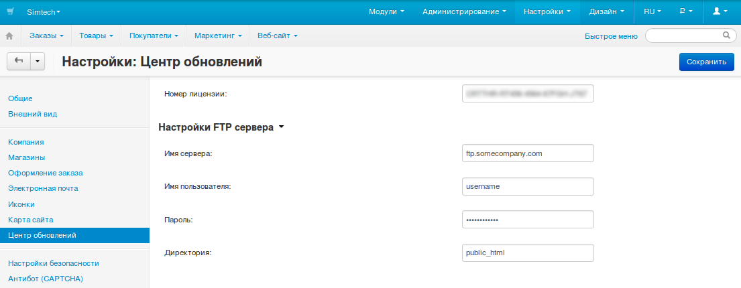Click the Имя сервера input field
The height and width of the screenshot is (288, 741).
[528, 153]
